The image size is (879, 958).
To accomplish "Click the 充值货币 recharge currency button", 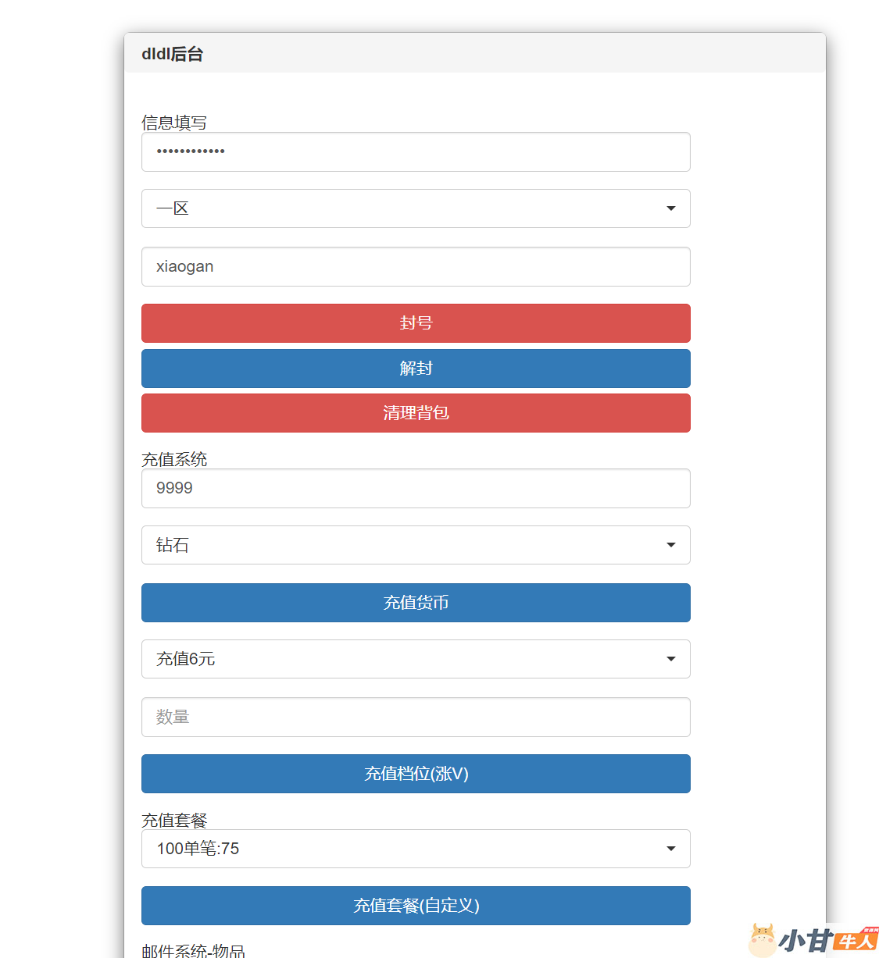I will tap(415, 603).
